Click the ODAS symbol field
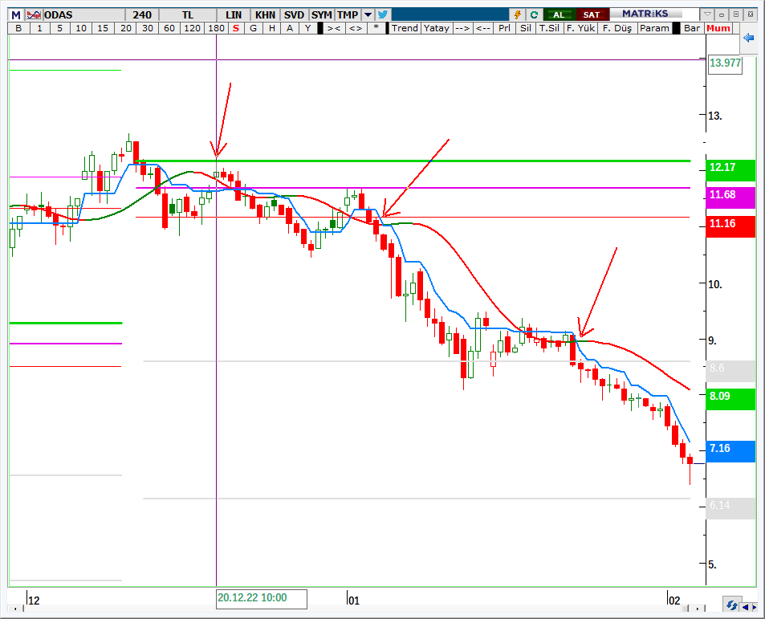 click(83, 14)
